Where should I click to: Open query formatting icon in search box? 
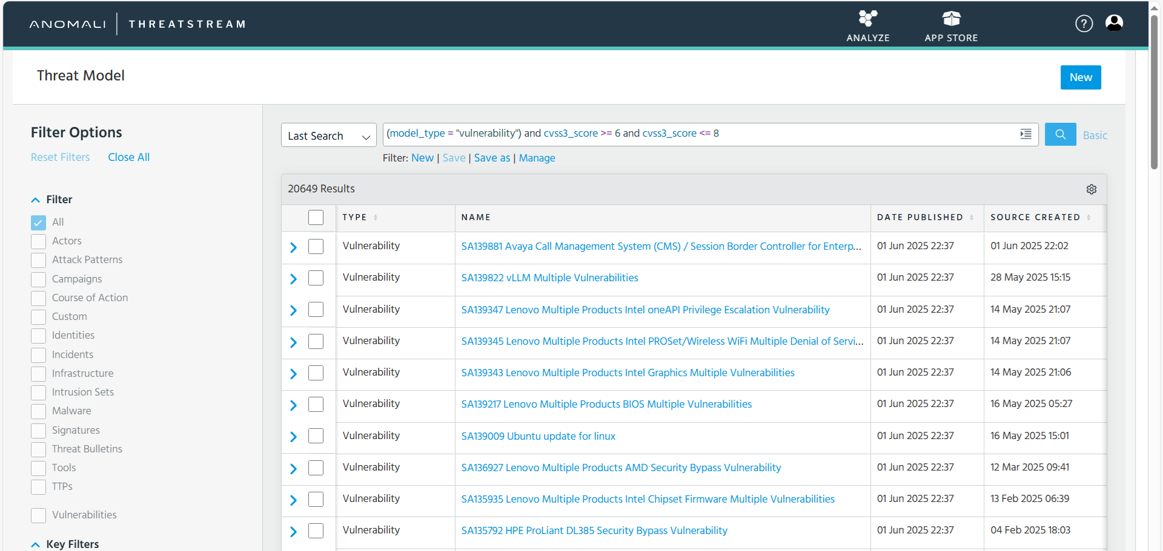1025,134
